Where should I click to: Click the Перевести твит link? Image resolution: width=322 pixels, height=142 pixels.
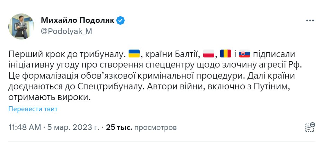coord(33,109)
